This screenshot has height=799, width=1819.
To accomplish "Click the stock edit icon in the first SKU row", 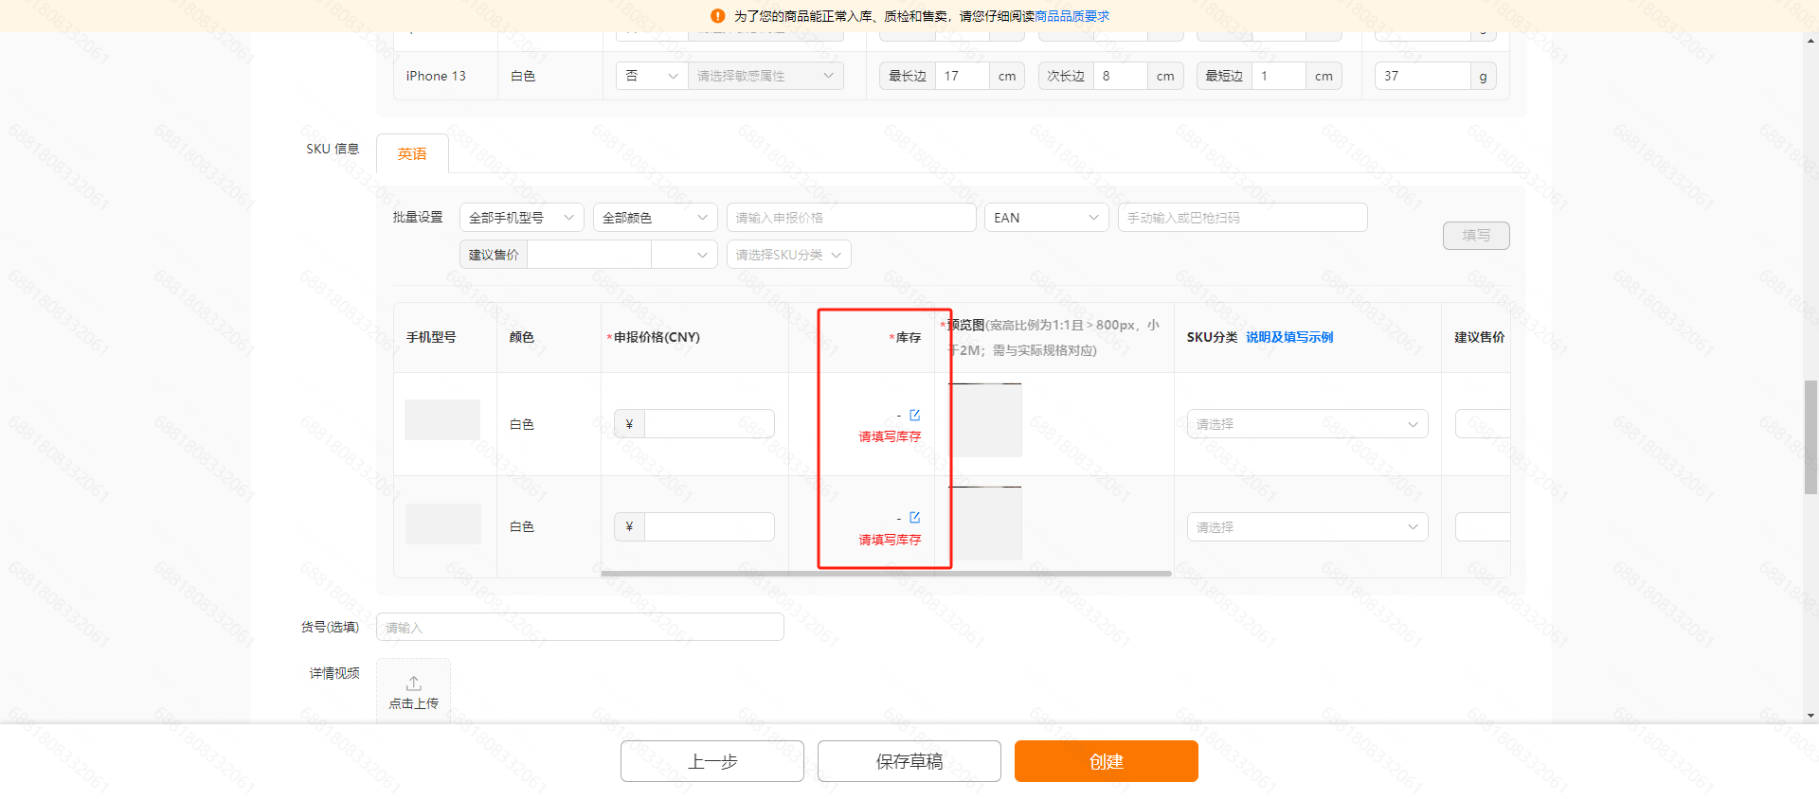I will (x=914, y=416).
